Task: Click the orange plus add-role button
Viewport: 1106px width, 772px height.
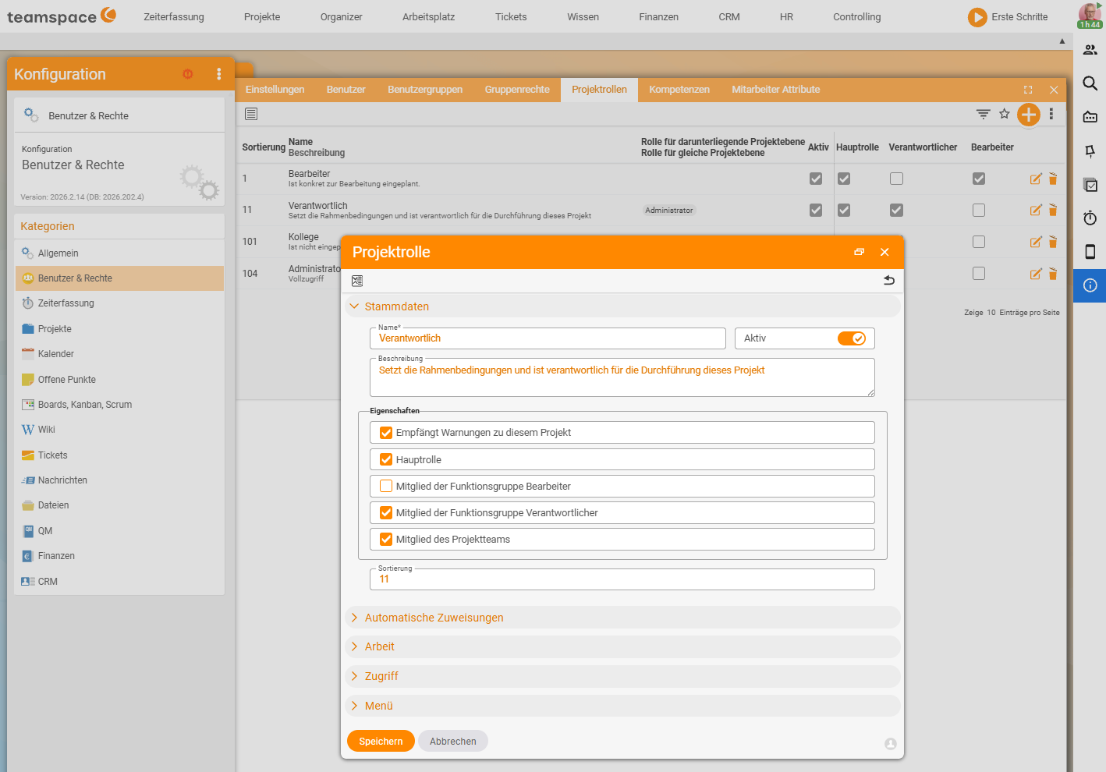Action: point(1029,115)
